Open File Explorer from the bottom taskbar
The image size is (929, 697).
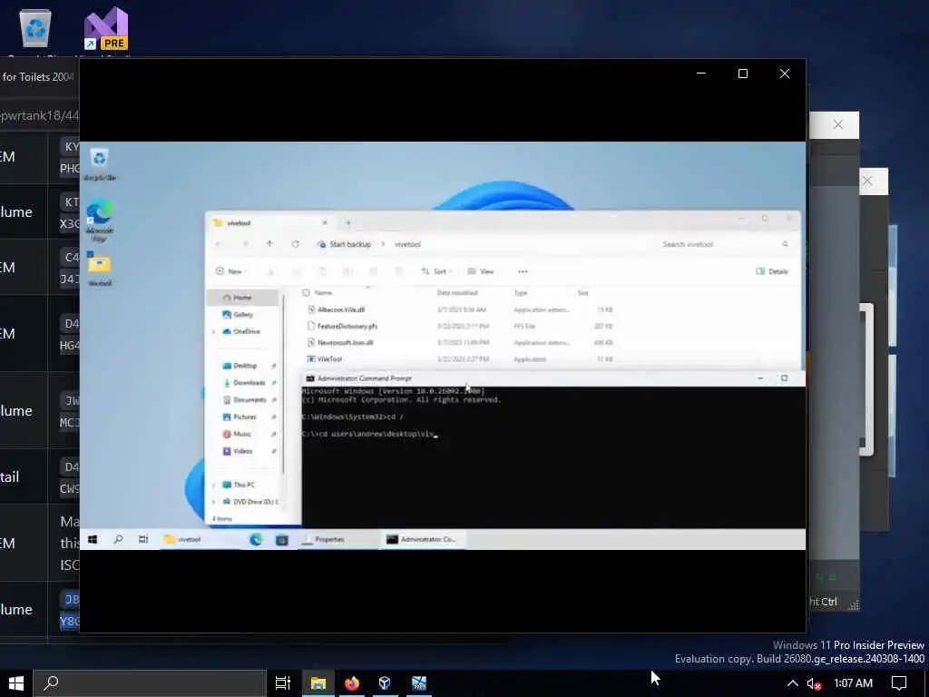318,683
